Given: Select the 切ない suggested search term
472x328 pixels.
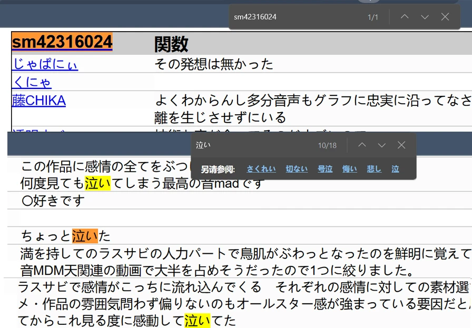Looking at the screenshot, I should pyautogui.click(x=297, y=169).
